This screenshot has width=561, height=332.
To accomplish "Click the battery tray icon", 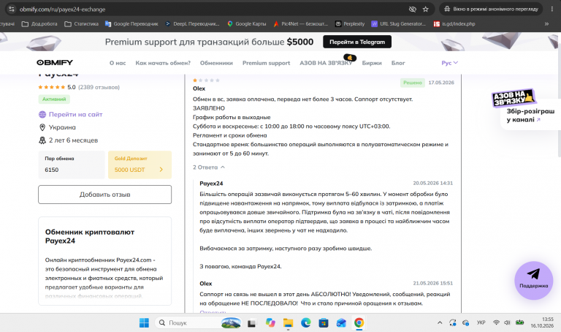I will pyautogui.click(x=520, y=322).
